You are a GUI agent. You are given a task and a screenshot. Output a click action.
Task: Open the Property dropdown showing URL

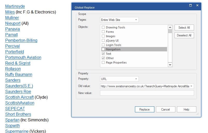(x=119, y=79)
